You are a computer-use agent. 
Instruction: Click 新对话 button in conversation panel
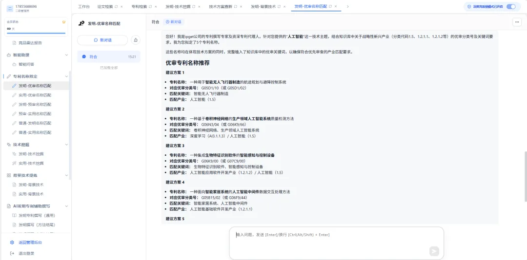[102, 40]
